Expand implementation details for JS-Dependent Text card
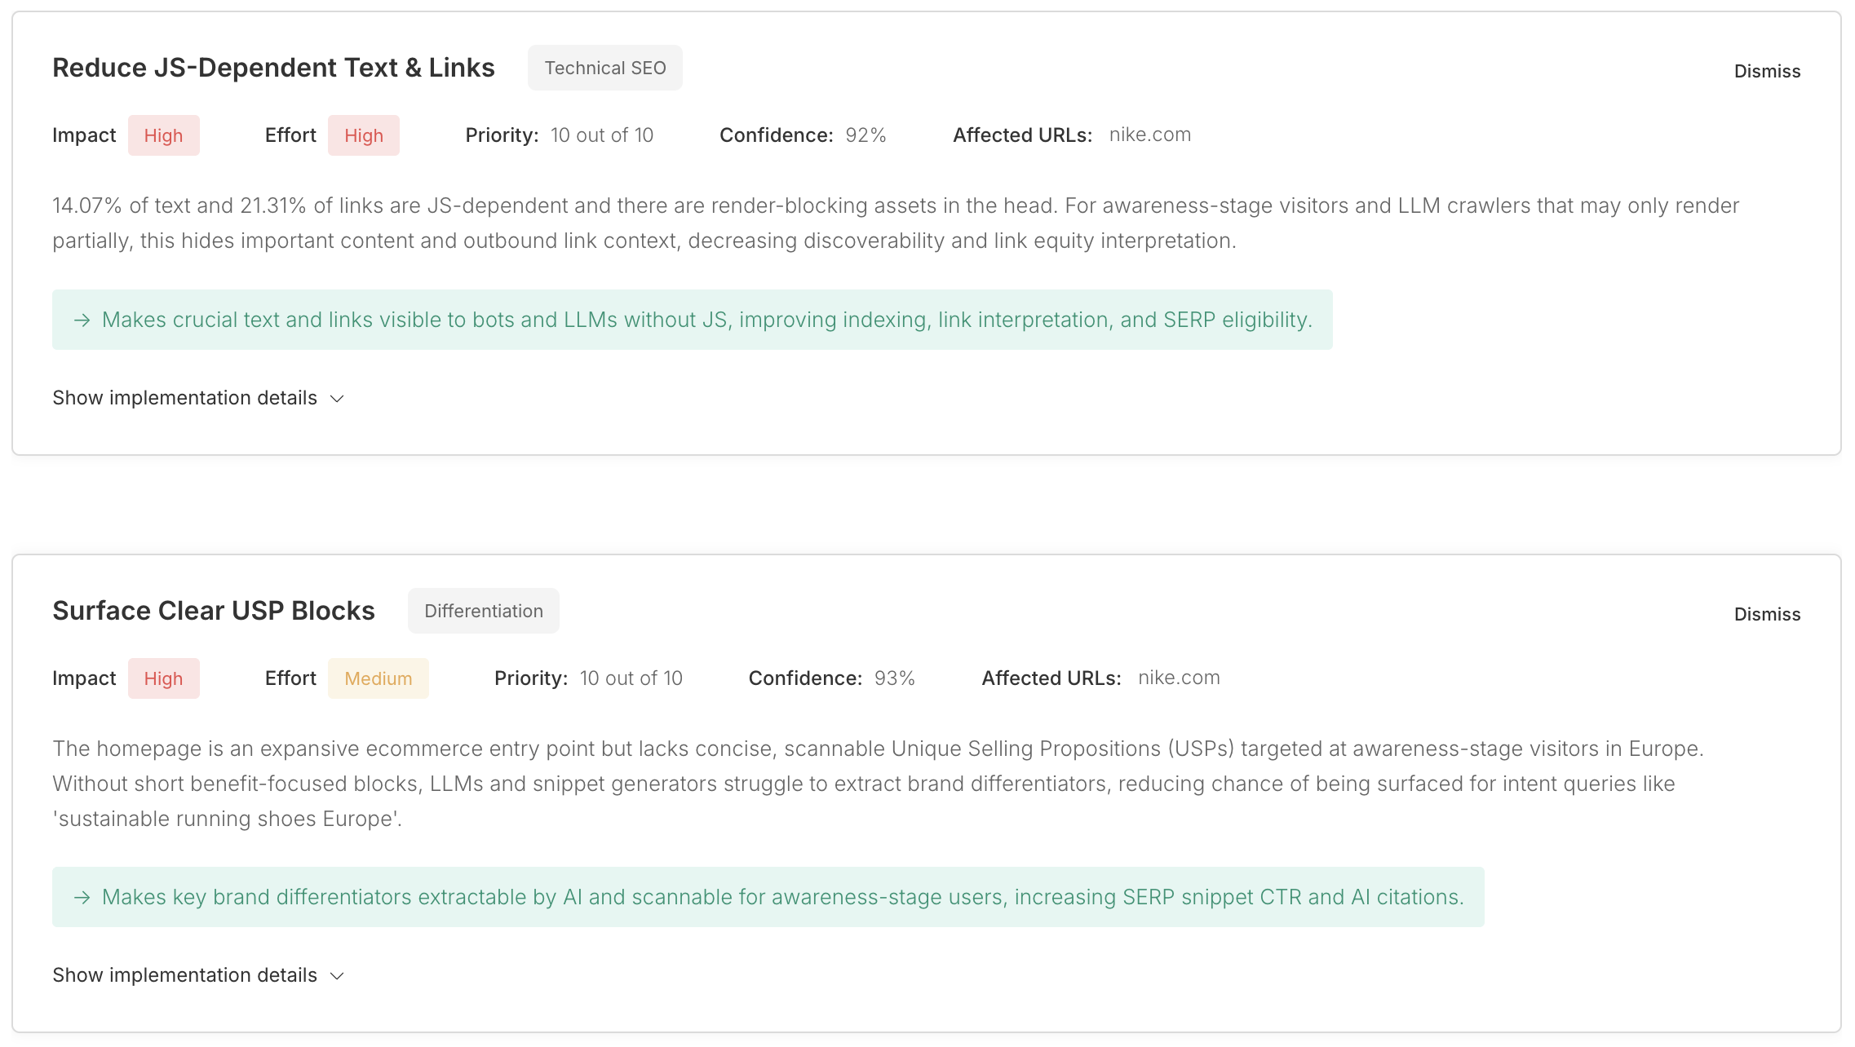Viewport: 1855px width, 1047px height. (x=185, y=398)
